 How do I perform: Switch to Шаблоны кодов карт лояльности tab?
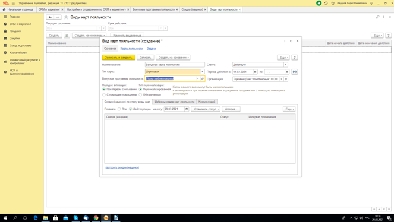coord(174,102)
